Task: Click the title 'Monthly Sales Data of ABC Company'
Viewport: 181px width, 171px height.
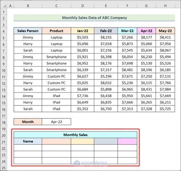Action: click(x=94, y=18)
